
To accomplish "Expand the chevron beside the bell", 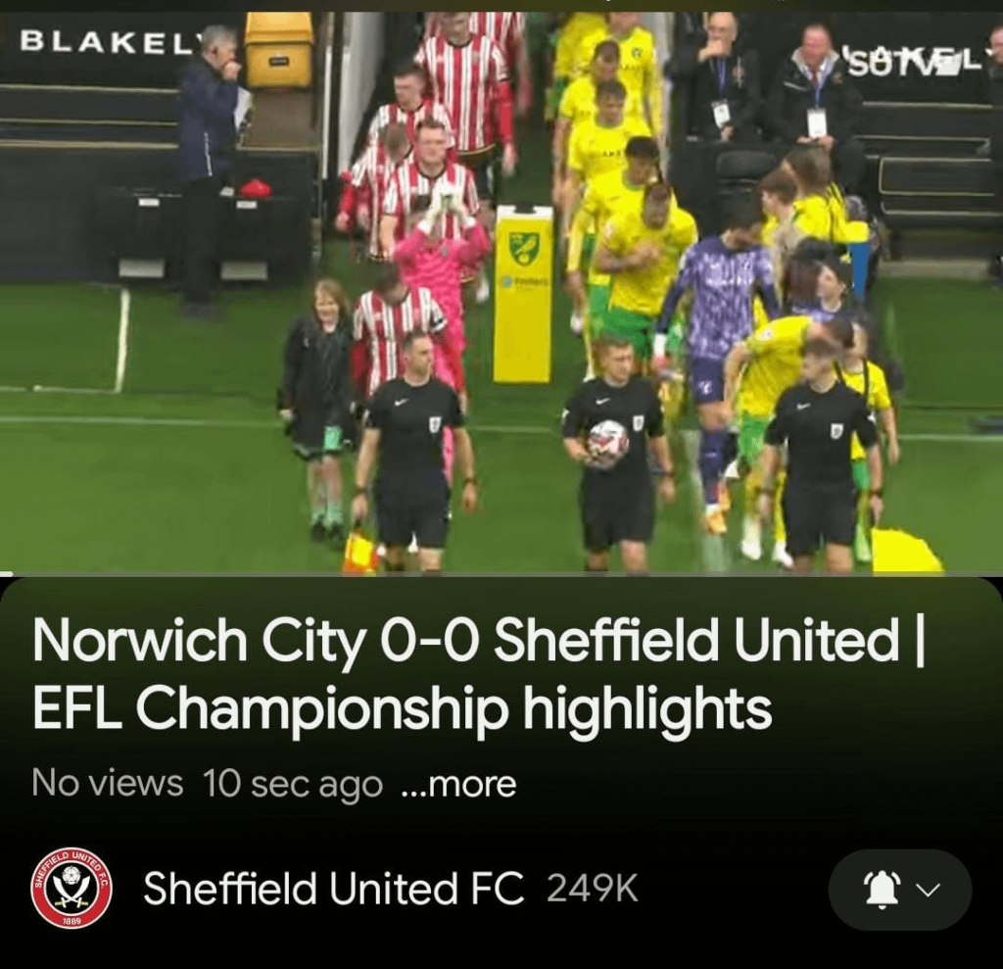I will [x=929, y=890].
